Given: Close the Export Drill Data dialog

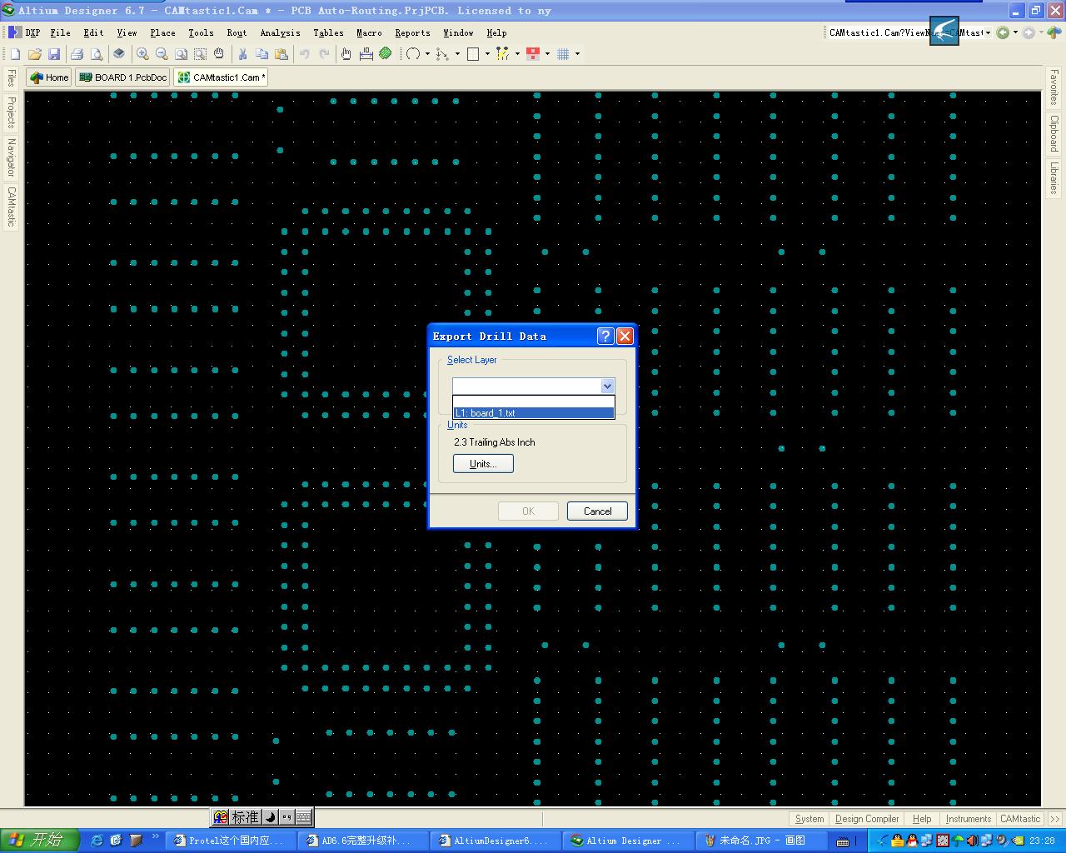Looking at the screenshot, I should pyautogui.click(x=625, y=336).
